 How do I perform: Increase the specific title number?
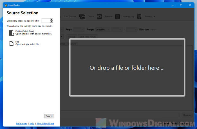52,19
